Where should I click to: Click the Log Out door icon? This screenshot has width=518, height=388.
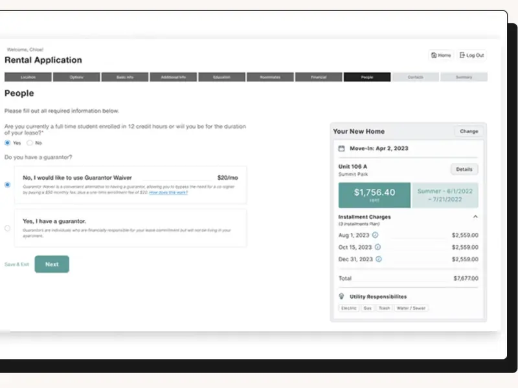tap(462, 56)
